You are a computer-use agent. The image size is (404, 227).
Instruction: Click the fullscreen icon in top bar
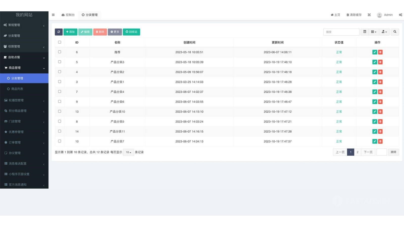tap(369, 15)
